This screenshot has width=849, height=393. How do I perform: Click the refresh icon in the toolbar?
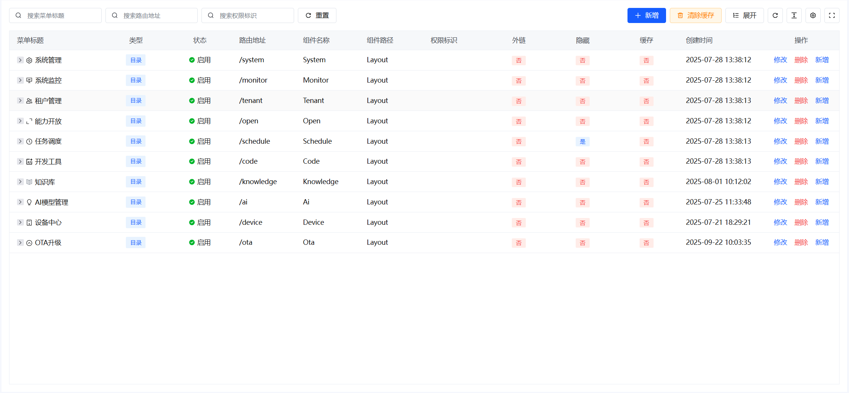(x=775, y=15)
